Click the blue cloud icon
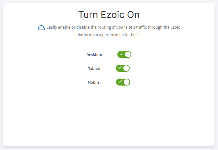 [x=41, y=28]
